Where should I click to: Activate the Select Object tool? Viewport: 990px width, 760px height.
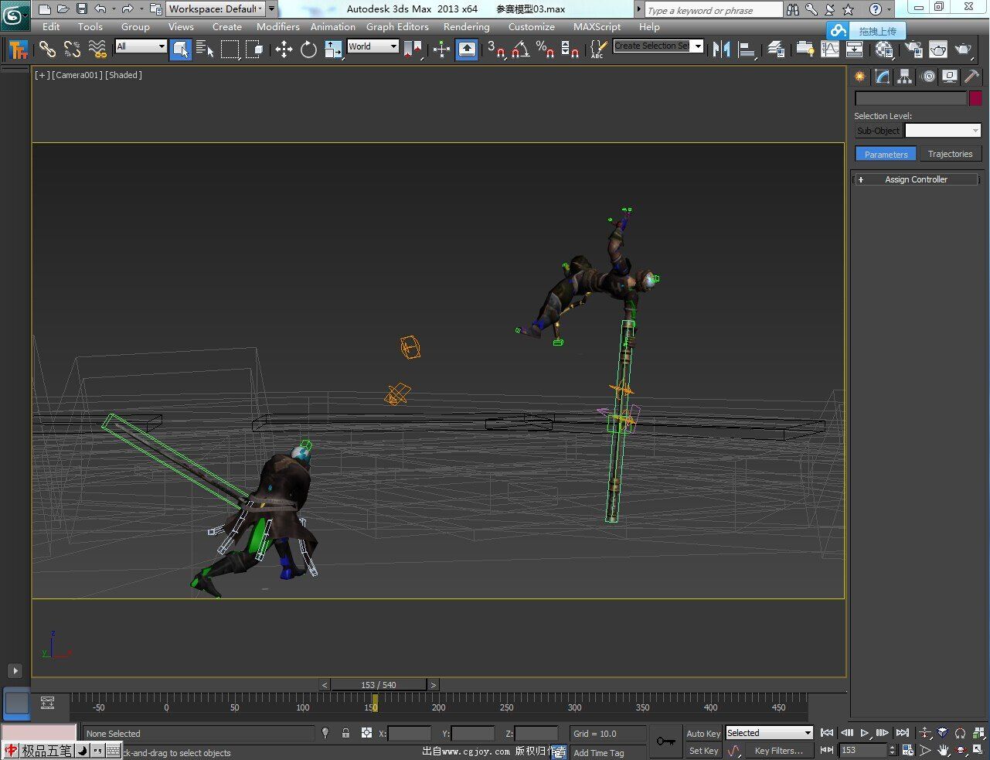[180, 49]
